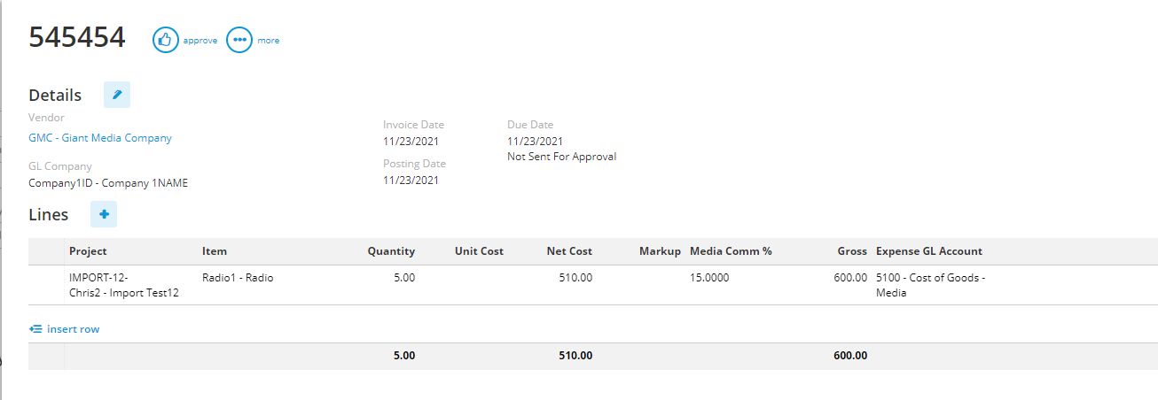Click the Radio1 - Radio item cell

click(238, 278)
